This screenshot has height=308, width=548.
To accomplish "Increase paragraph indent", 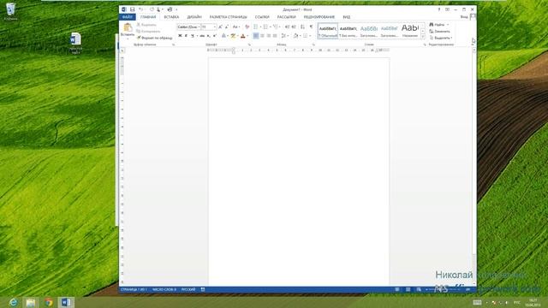I will 294,27.
